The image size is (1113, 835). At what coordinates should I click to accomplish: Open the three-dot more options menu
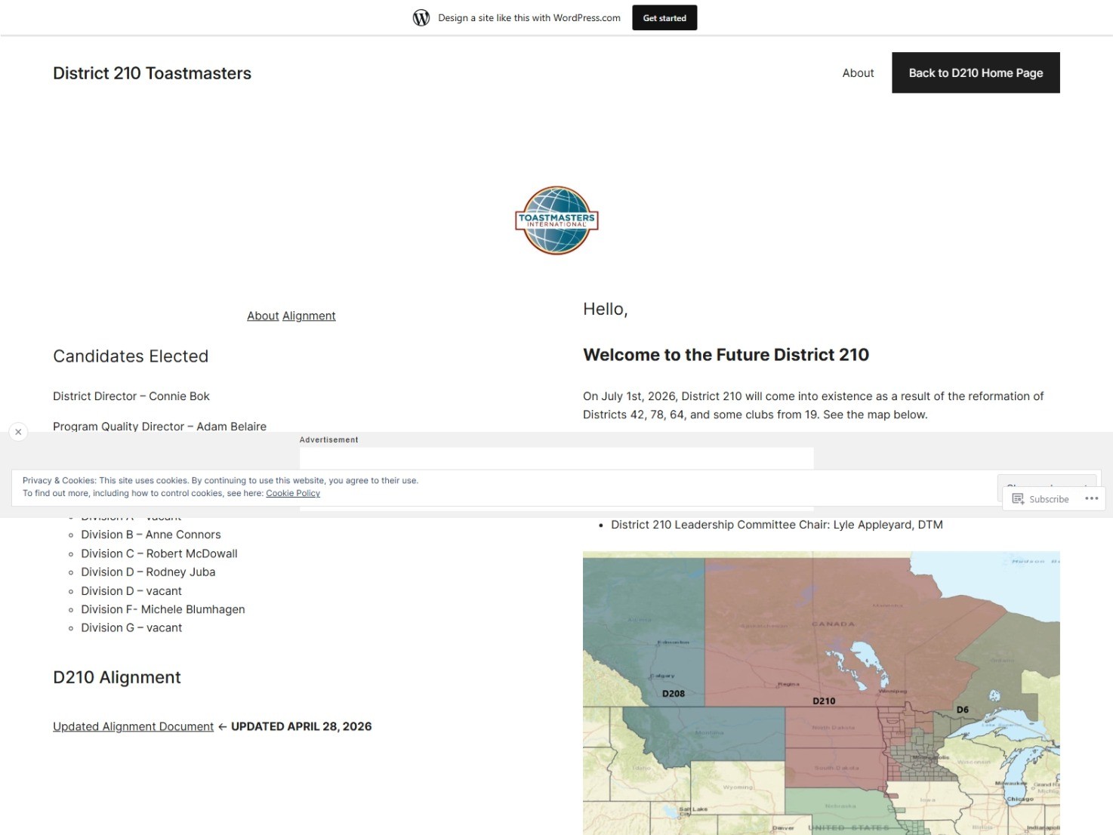(x=1092, y=498)
